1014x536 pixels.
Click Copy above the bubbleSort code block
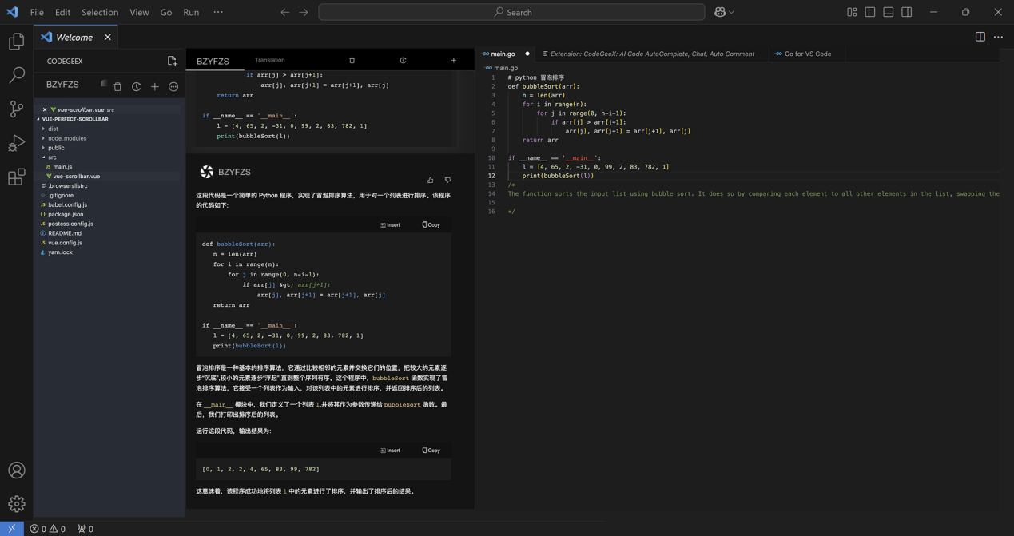pyautogui.click(x=431, y=225)
